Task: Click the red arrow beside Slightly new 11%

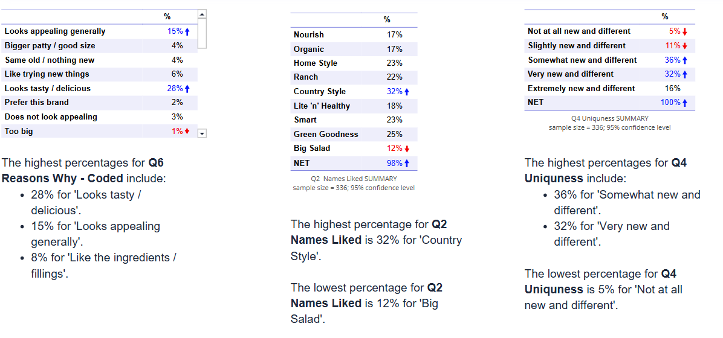Action: [685, 46]
